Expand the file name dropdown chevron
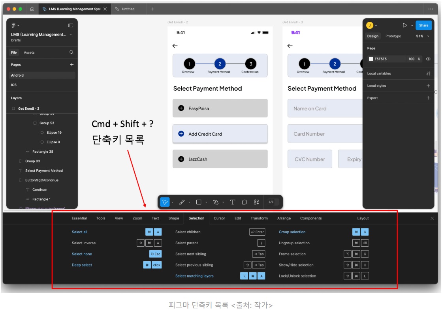 click(70, 35)
